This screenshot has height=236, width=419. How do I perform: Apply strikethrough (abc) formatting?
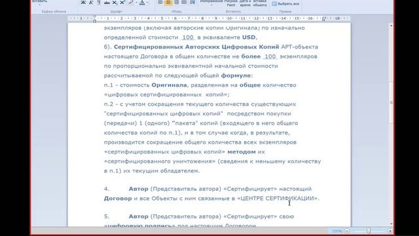tap(107, 3)
